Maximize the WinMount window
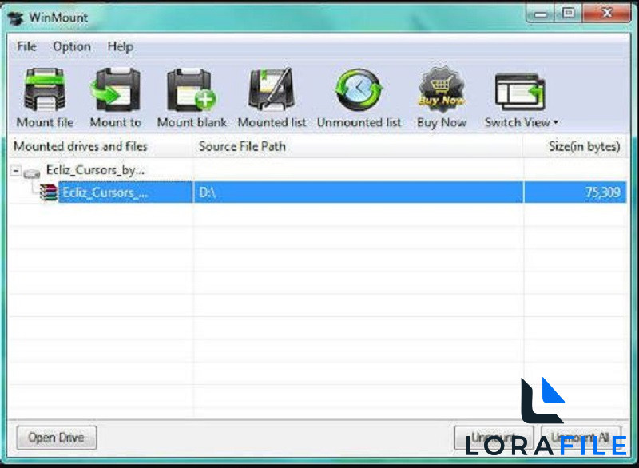This screenshot has width=639, height=468. (x=568, y=14)
